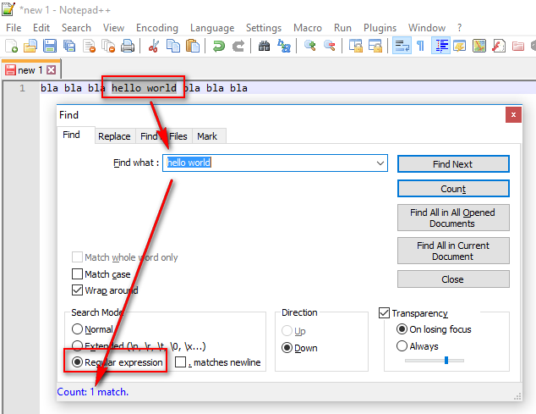This screenshot has width=536, height=414.
Task: Uncheck the Wrap around checkbox
Action: (77, 290)
